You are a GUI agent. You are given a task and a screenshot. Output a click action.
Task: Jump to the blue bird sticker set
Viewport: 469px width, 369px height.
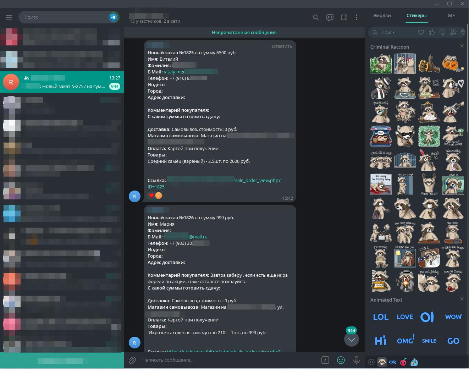pos(414,362)
